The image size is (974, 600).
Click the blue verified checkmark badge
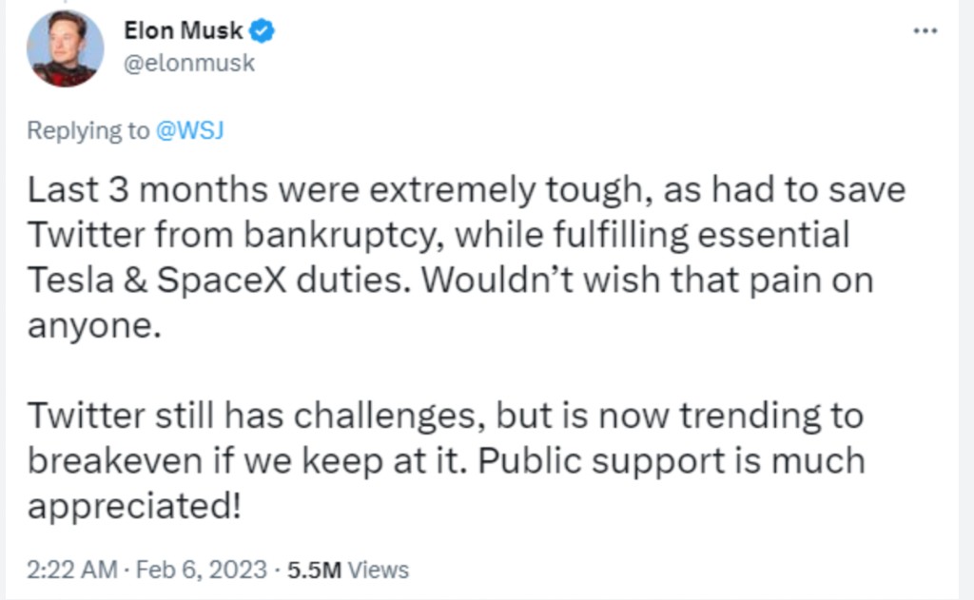pos(263,31)
